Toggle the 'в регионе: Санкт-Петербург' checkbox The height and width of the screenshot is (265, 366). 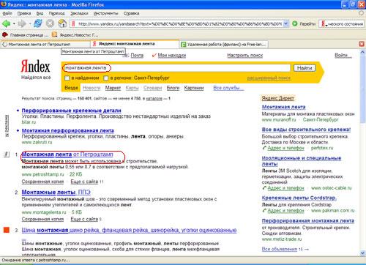(x=105, y=78)
